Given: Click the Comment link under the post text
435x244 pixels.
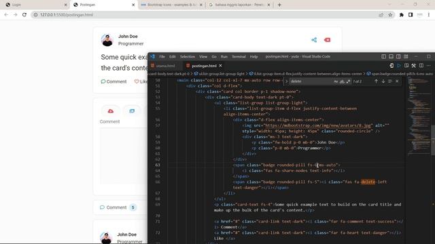Looking at the screenshot, I should point(114,81).
